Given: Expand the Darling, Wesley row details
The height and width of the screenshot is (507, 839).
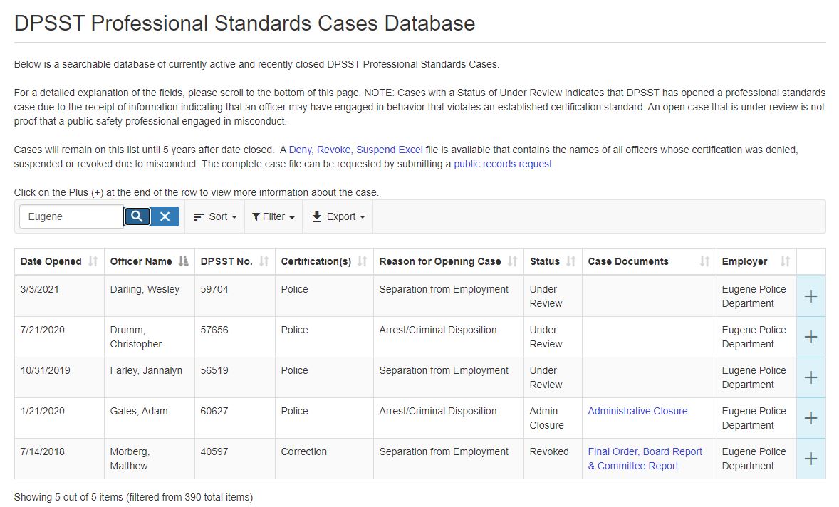Looking at the screenshot, I should 811,296.
